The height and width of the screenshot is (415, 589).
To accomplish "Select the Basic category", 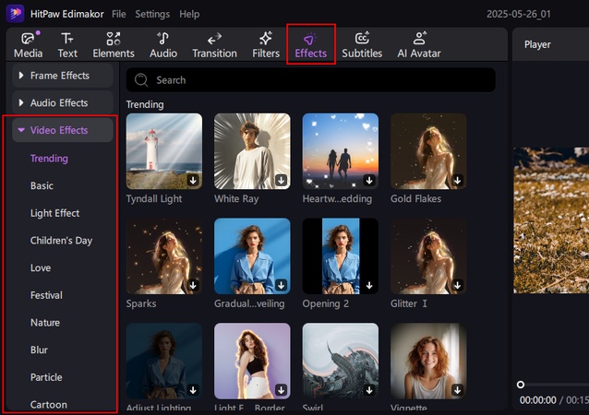I will (42, 185).
